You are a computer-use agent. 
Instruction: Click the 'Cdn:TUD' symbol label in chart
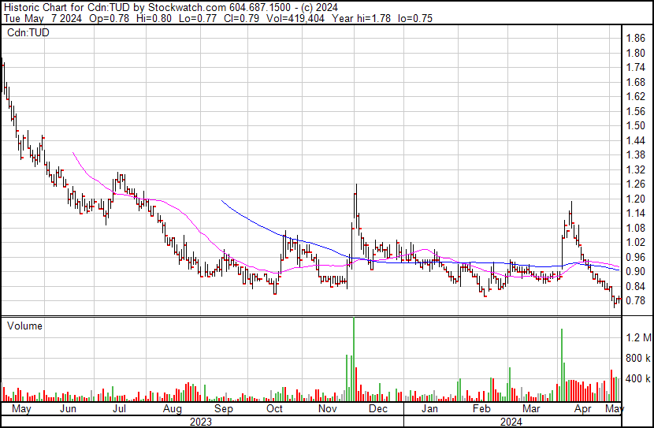(28, 32)
